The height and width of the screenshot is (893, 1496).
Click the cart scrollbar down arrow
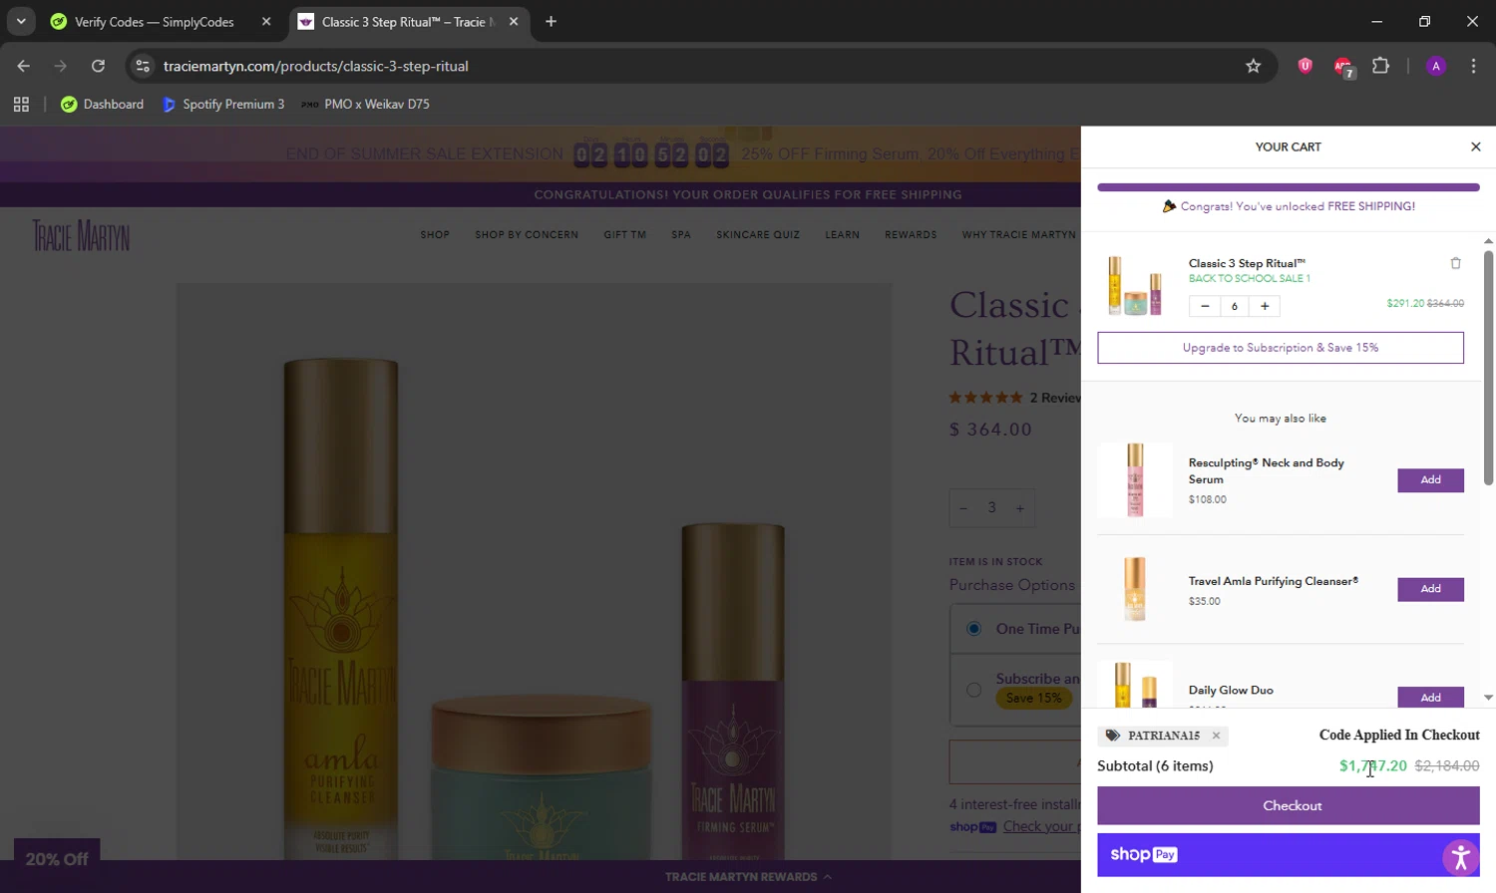point(1488,698)
